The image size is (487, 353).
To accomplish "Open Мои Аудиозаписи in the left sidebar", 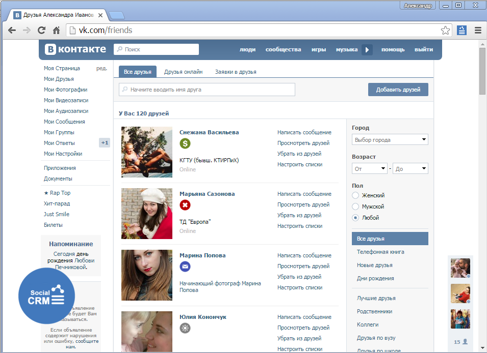I will point(66,111).
